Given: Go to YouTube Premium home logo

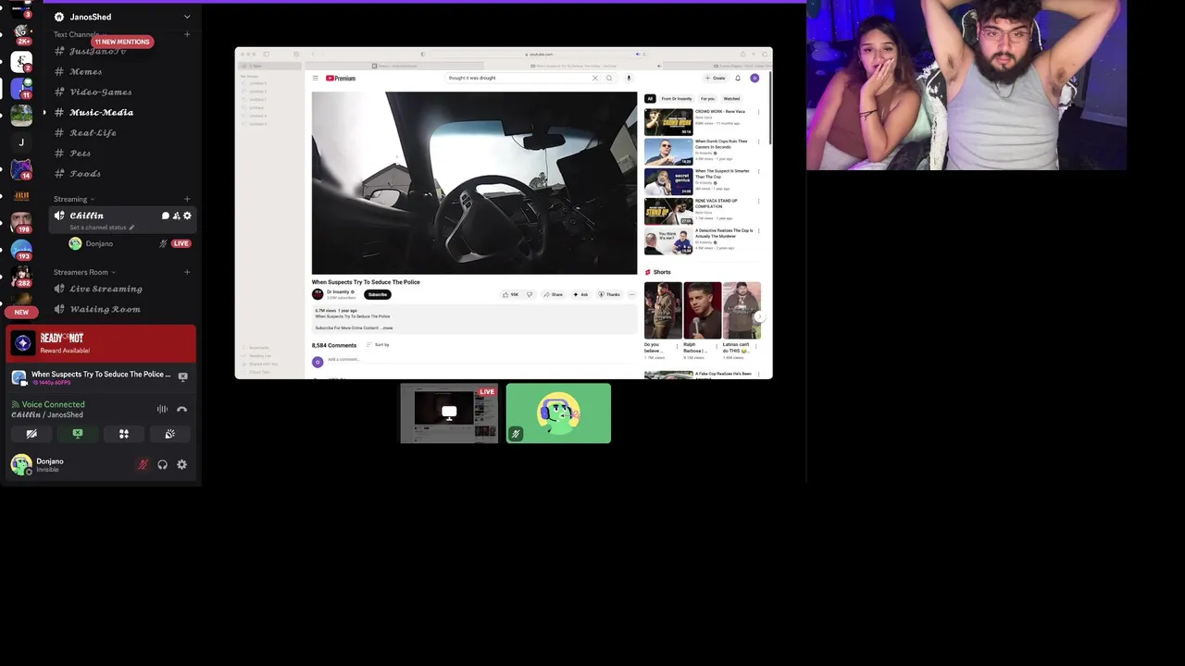Looking at the screenshot, I should click(341, 78).
